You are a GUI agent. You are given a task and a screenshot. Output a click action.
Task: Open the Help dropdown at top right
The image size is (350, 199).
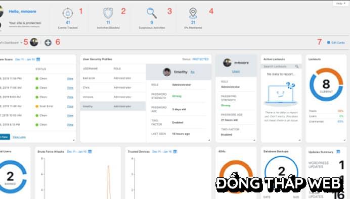[x=340, y=4]
